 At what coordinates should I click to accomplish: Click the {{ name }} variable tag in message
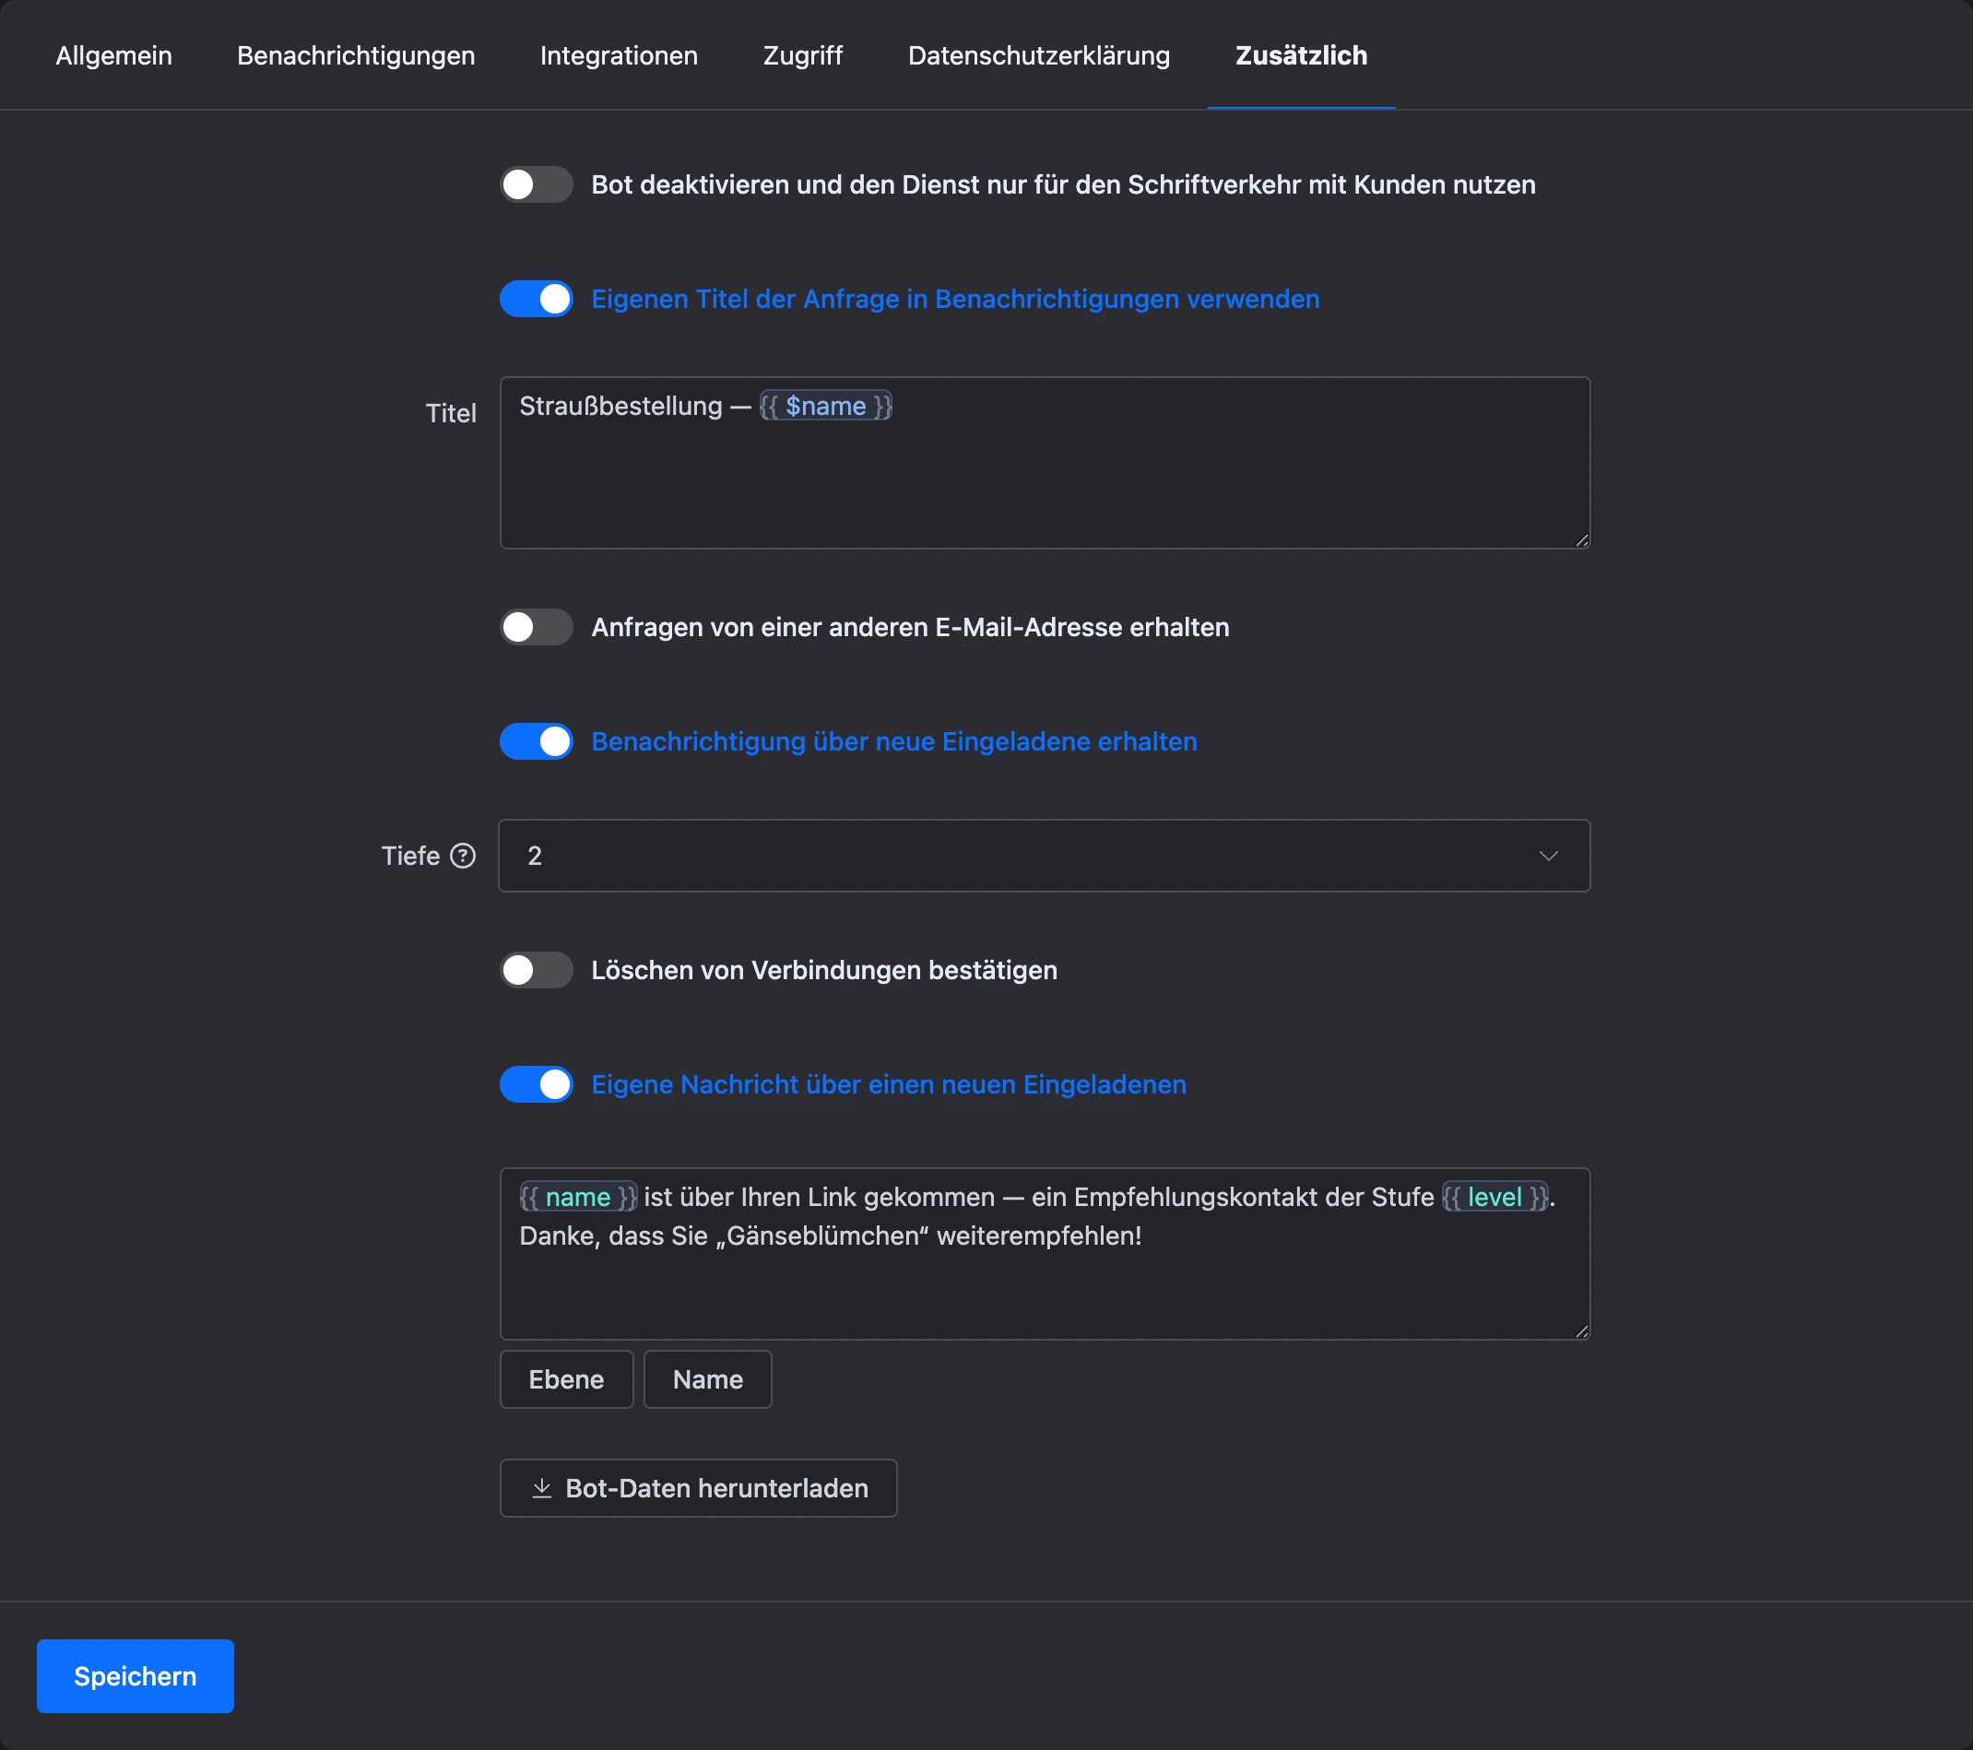click(578, 1197)
